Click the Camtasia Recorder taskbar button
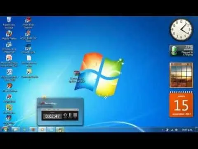The width and height of the screenshot is (198, 149). click(x=60, y=130)
